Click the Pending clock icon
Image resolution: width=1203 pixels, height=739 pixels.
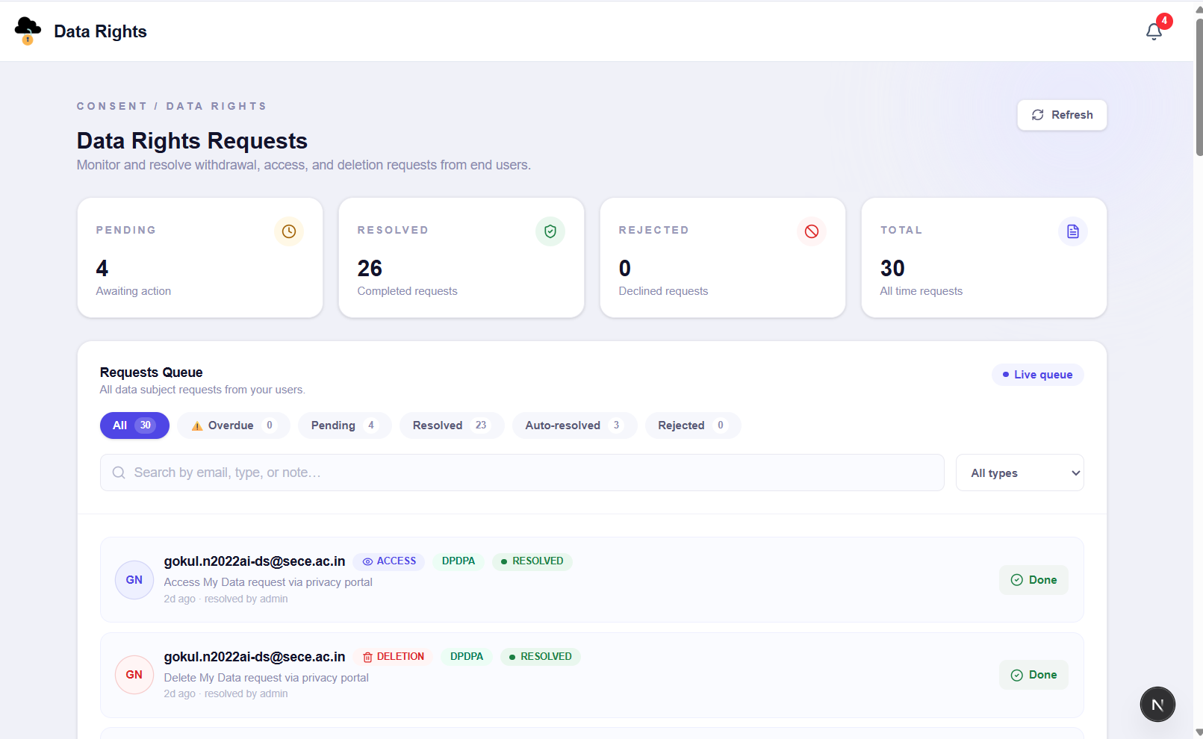[289, 231]
